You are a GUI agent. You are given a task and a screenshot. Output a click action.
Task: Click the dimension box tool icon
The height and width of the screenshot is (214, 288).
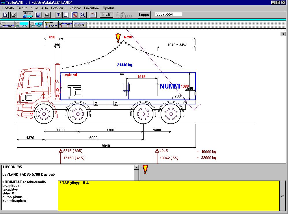pyautogui.click(x=66, y=15)
